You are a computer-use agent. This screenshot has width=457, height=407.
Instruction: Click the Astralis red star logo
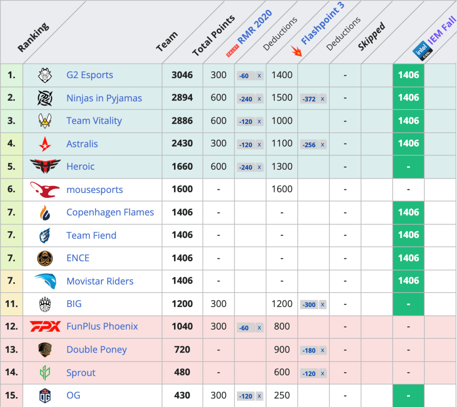pyautogui.click(x=45, y=144)
